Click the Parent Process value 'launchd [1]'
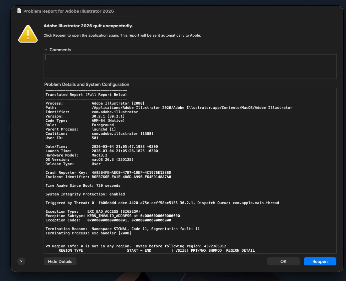The height and width of the screenshot is (281, 346). (104, 129)
